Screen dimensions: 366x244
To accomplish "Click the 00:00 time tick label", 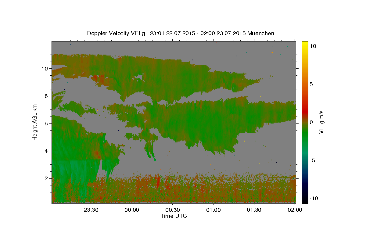I will (x=132, y=210).
